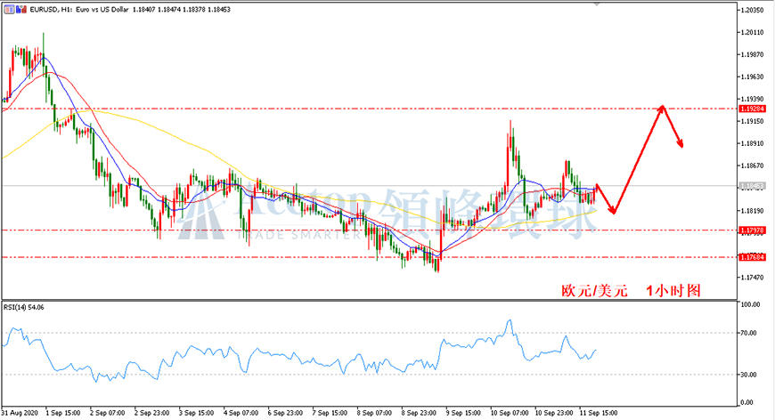Click the 1.19150 price axis value
The height and width of the screenshot is (420, 775).
point(752,121)
